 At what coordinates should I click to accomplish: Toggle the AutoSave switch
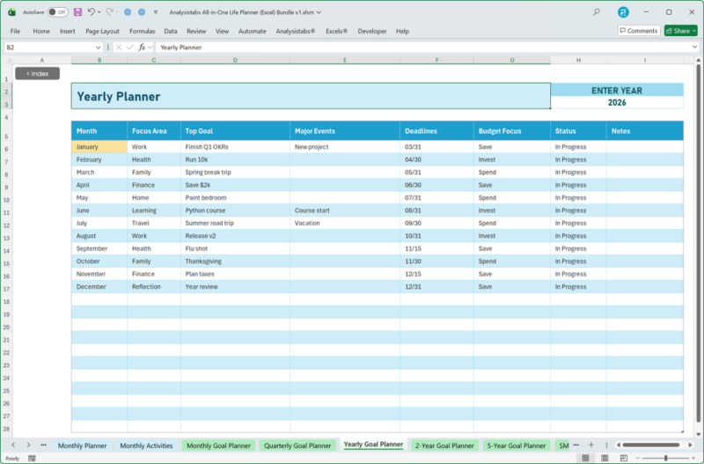[x=57, y=12]
